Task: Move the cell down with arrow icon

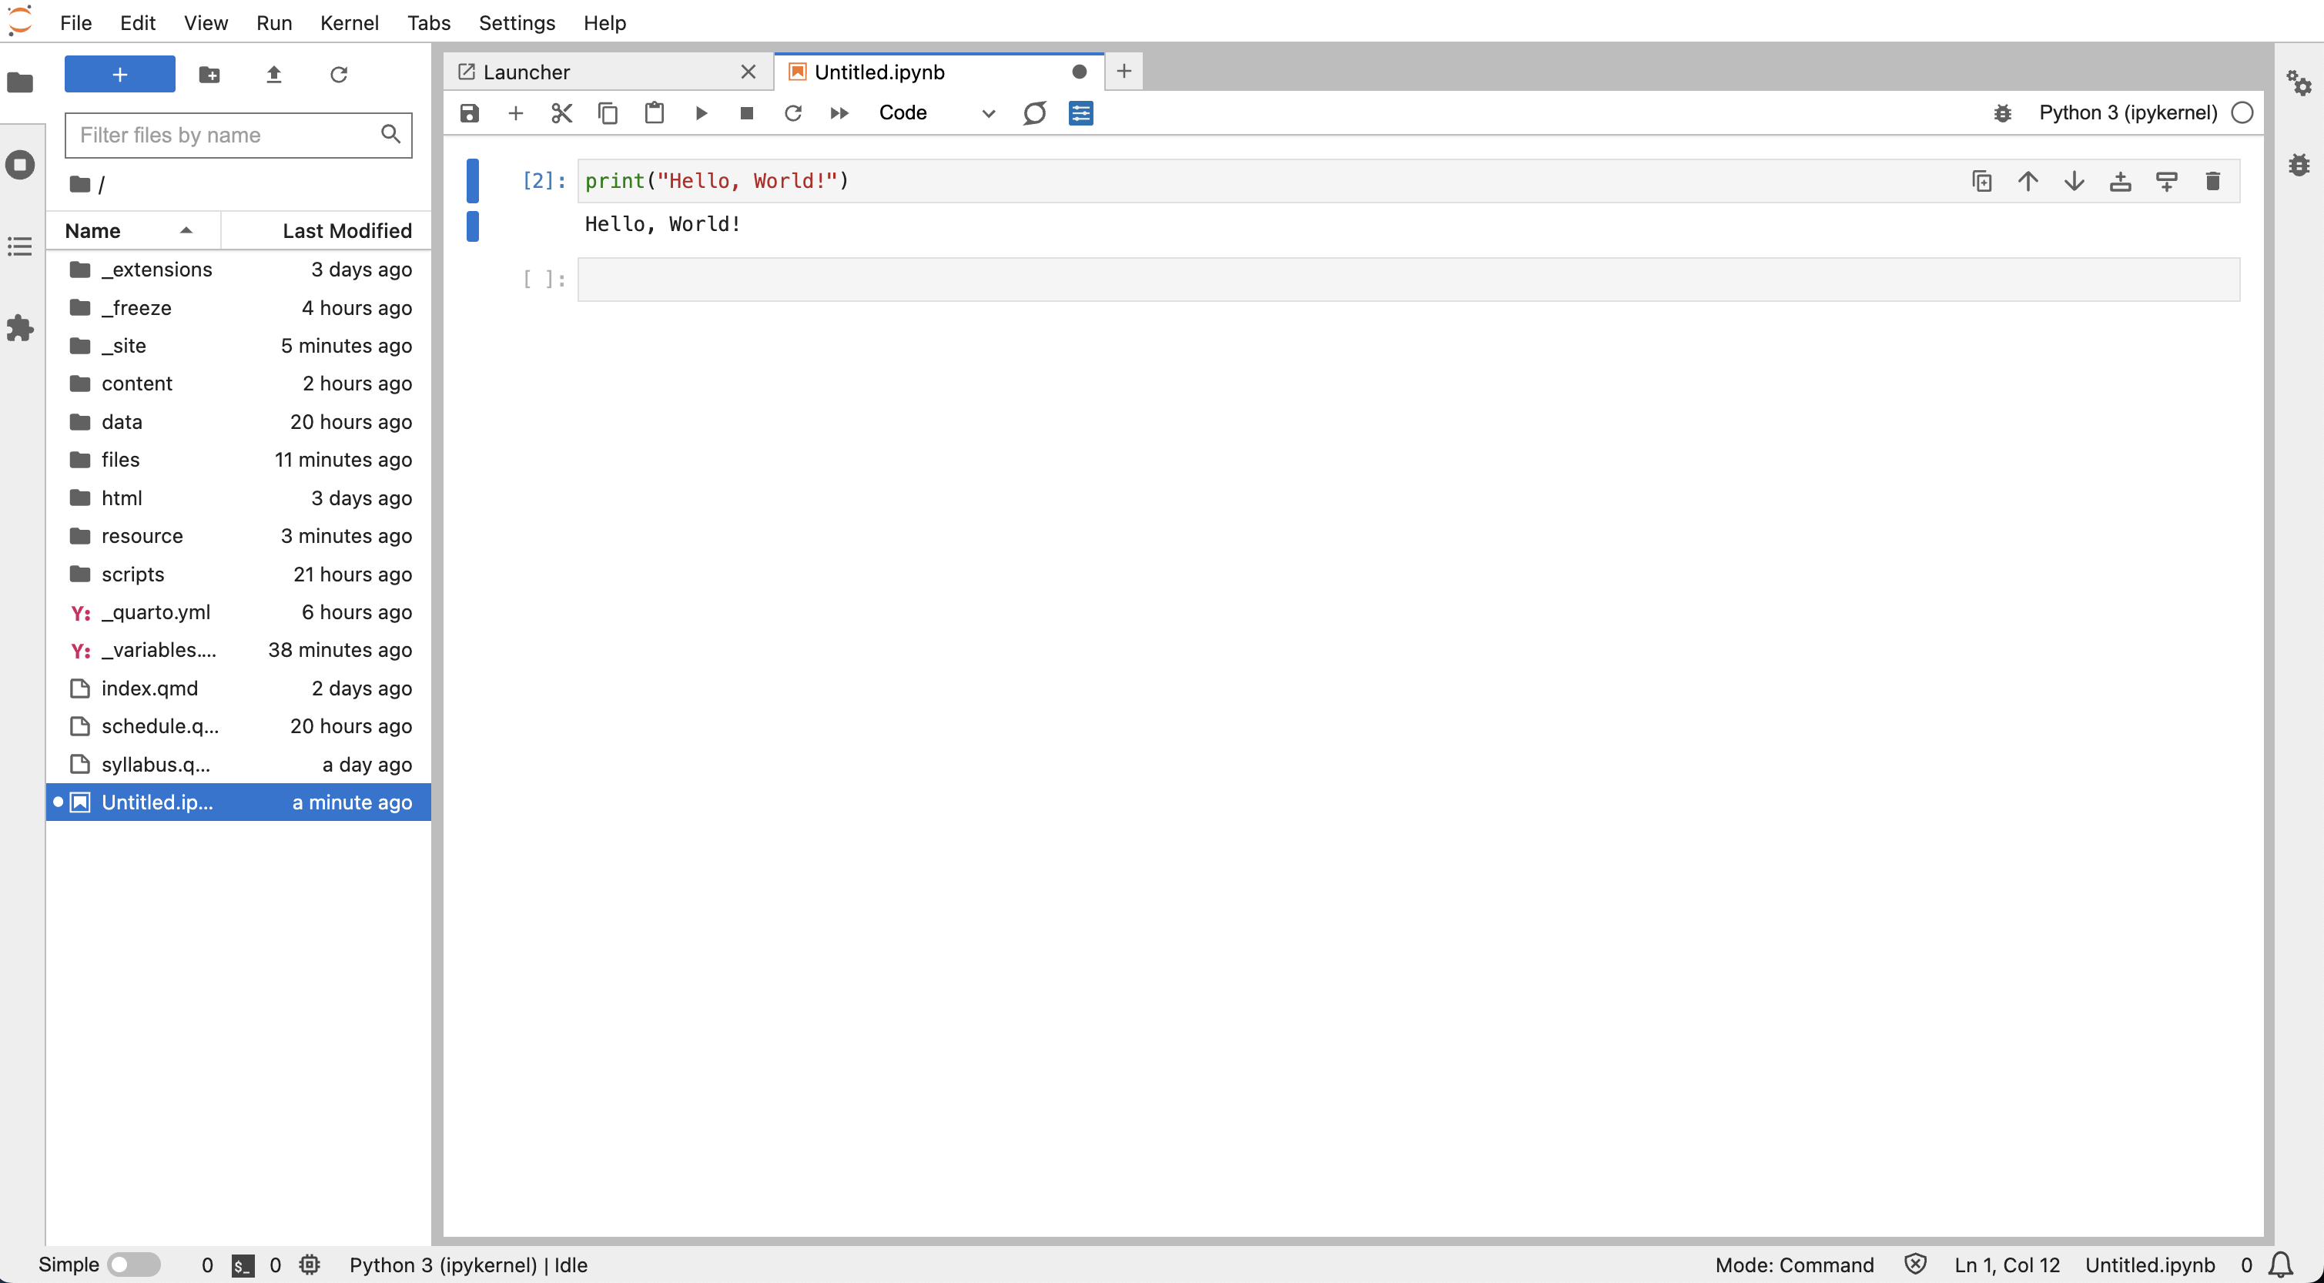Action: [2074, 181]
